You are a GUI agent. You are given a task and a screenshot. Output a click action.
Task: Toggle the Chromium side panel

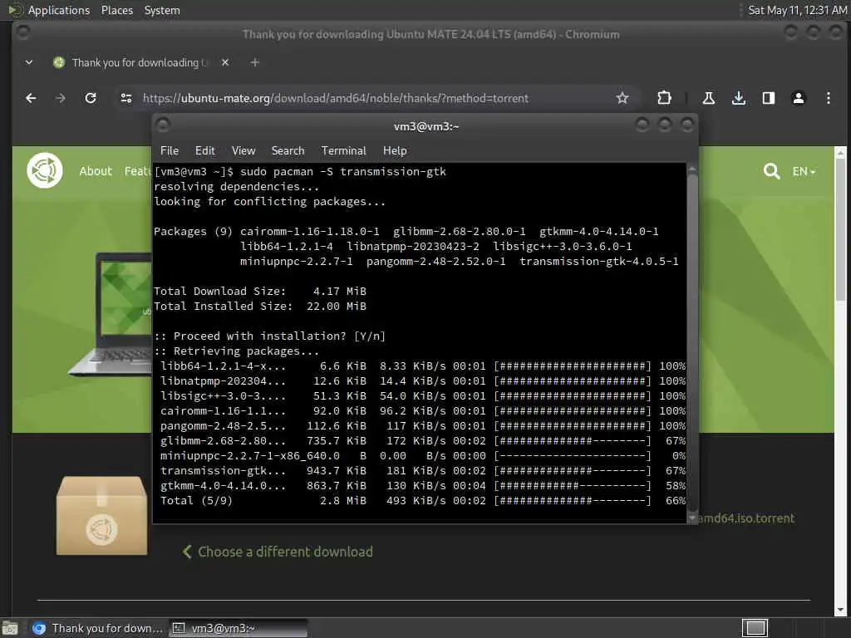click(768, 98)
